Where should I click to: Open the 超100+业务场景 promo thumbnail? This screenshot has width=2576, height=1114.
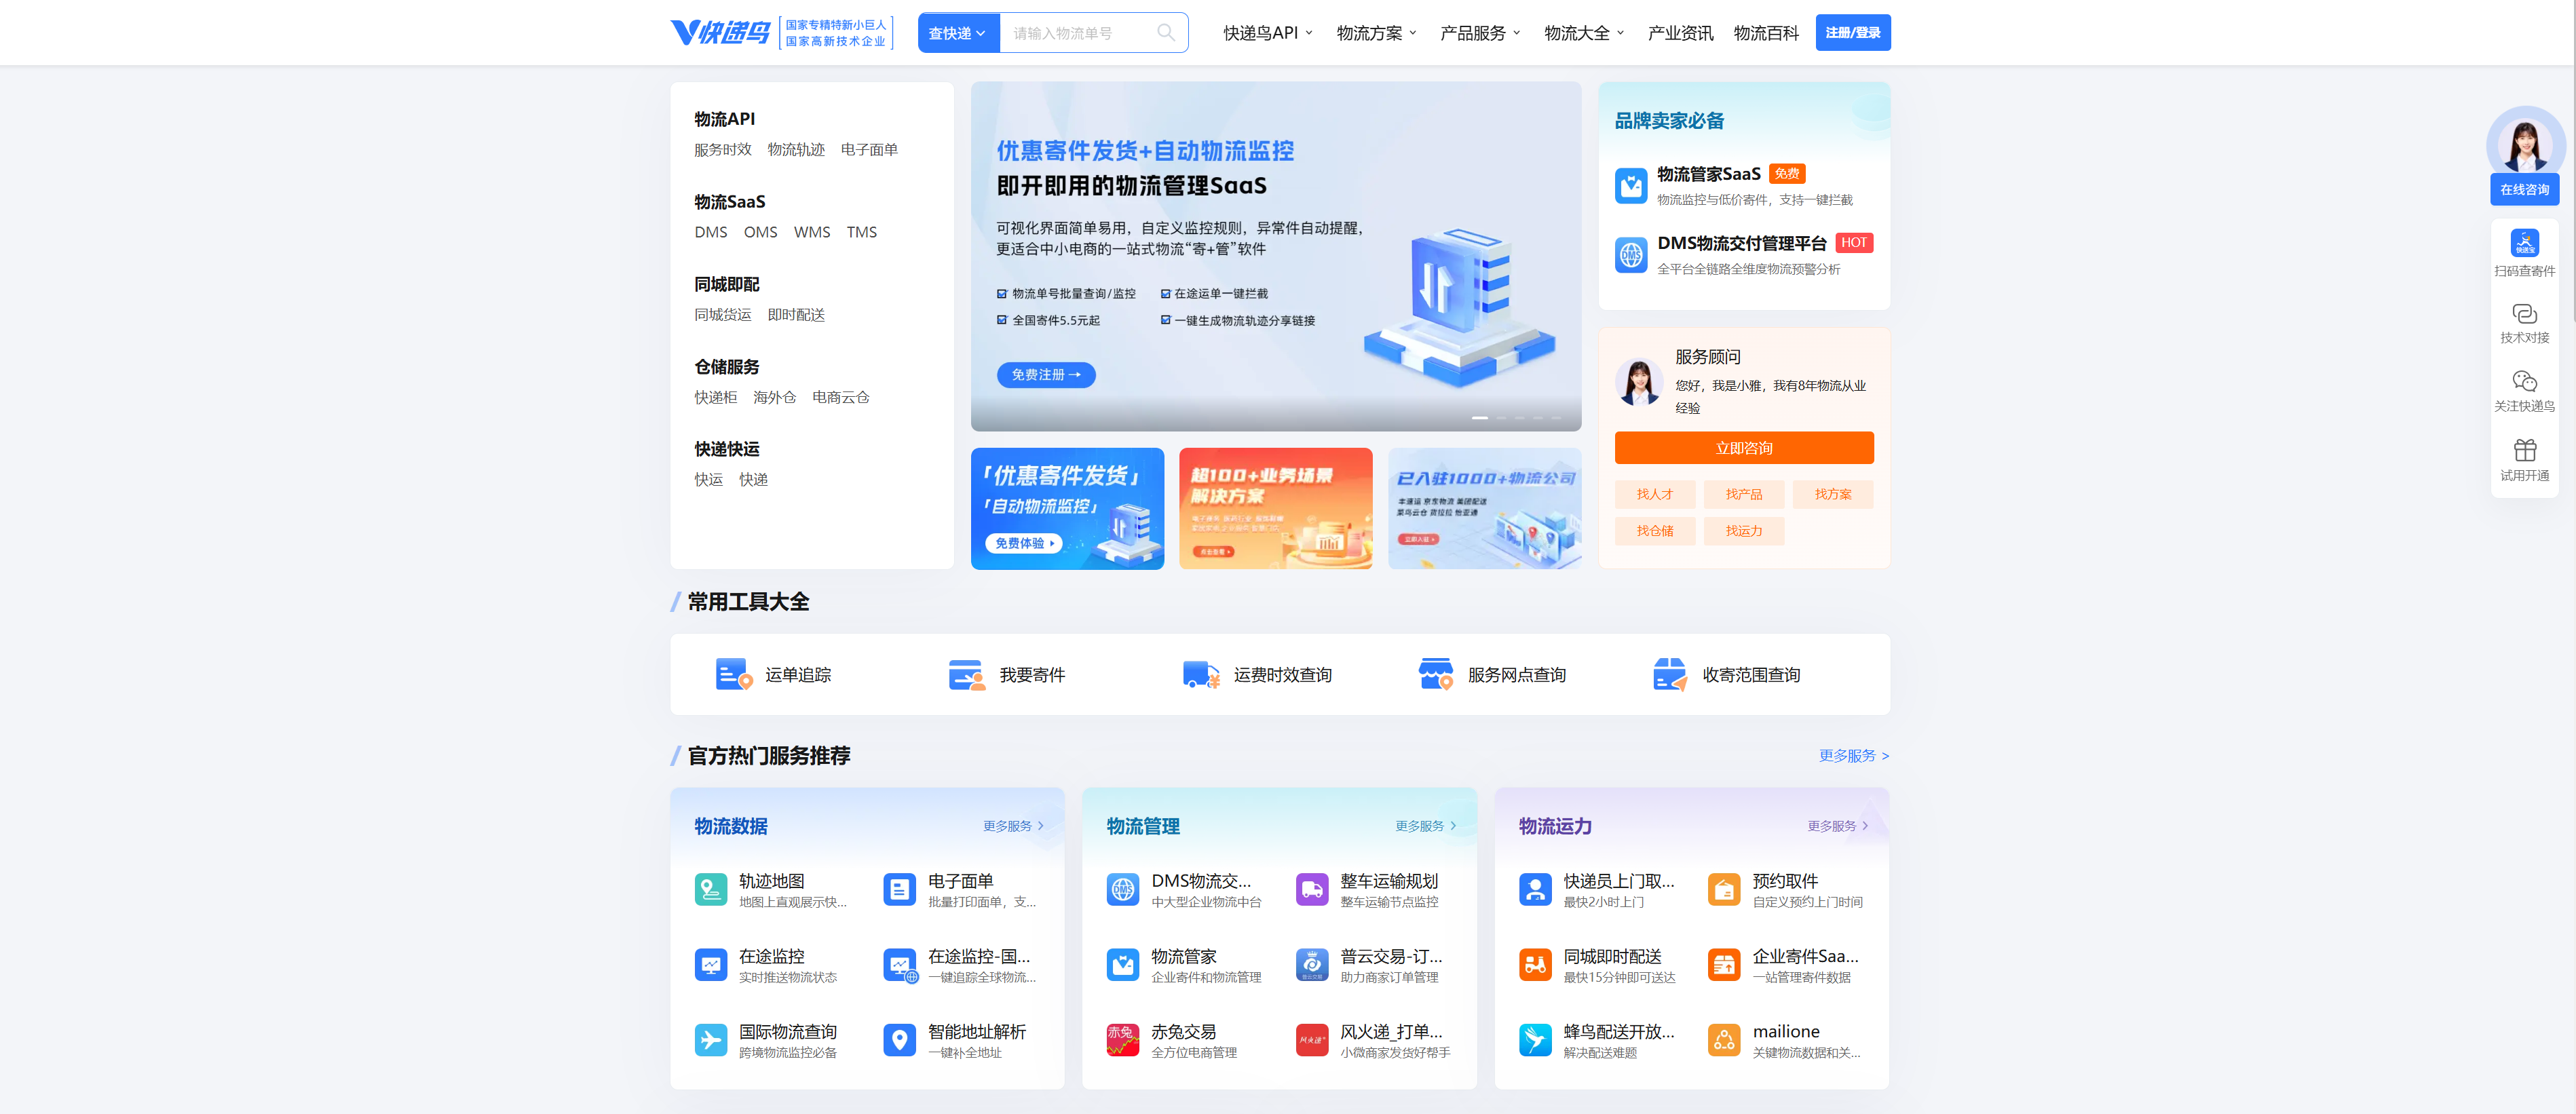click(x=1276, y=509)
